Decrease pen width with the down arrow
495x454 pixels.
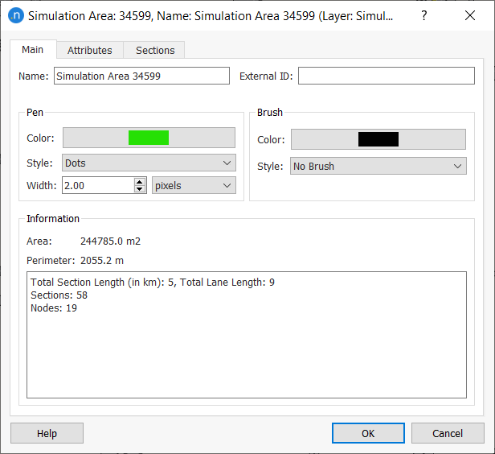pos(140,189)
